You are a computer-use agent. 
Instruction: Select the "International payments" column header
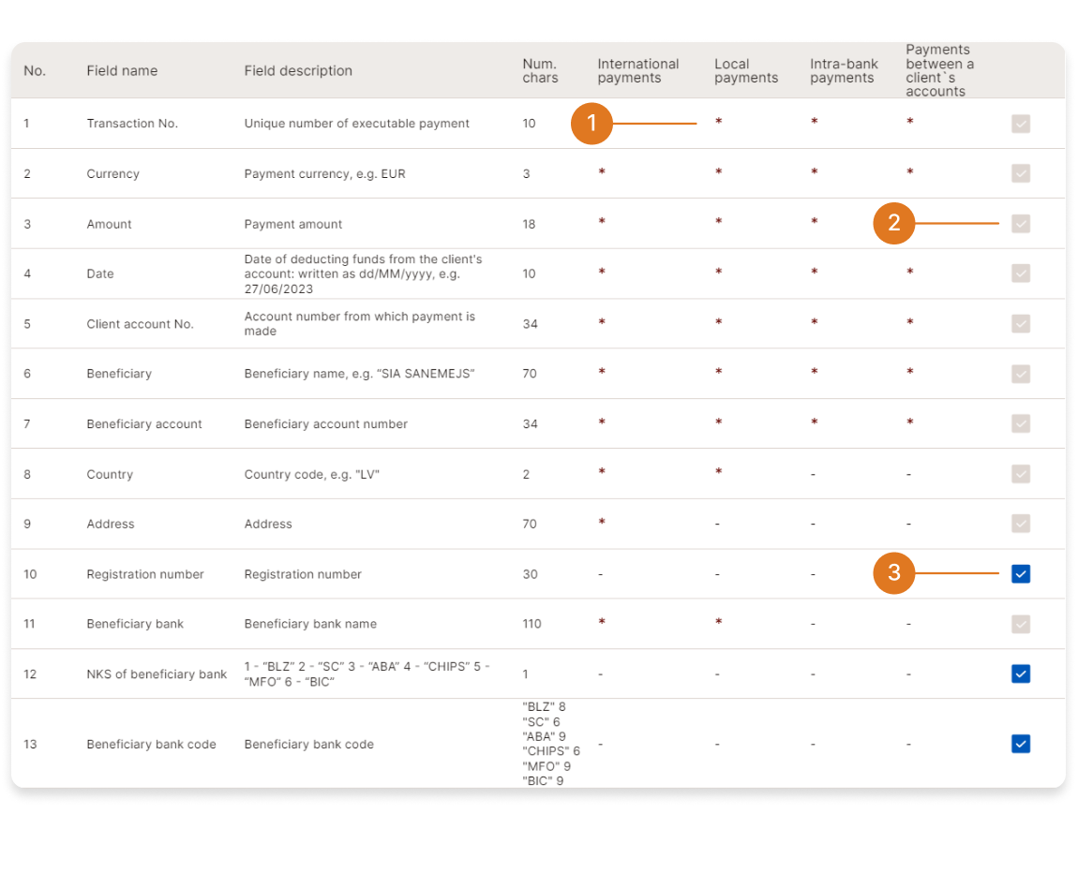pos(637,71)
